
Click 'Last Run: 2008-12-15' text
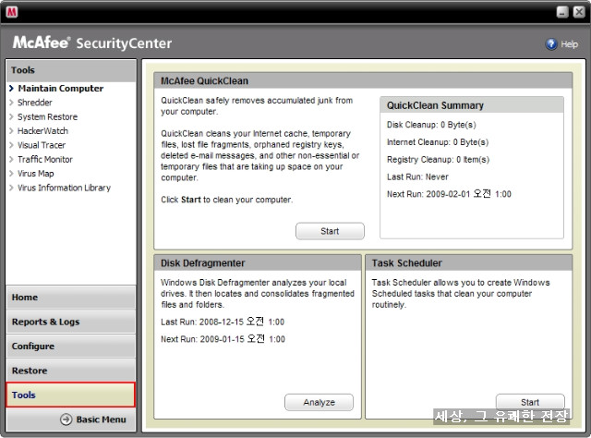(223, 322)
